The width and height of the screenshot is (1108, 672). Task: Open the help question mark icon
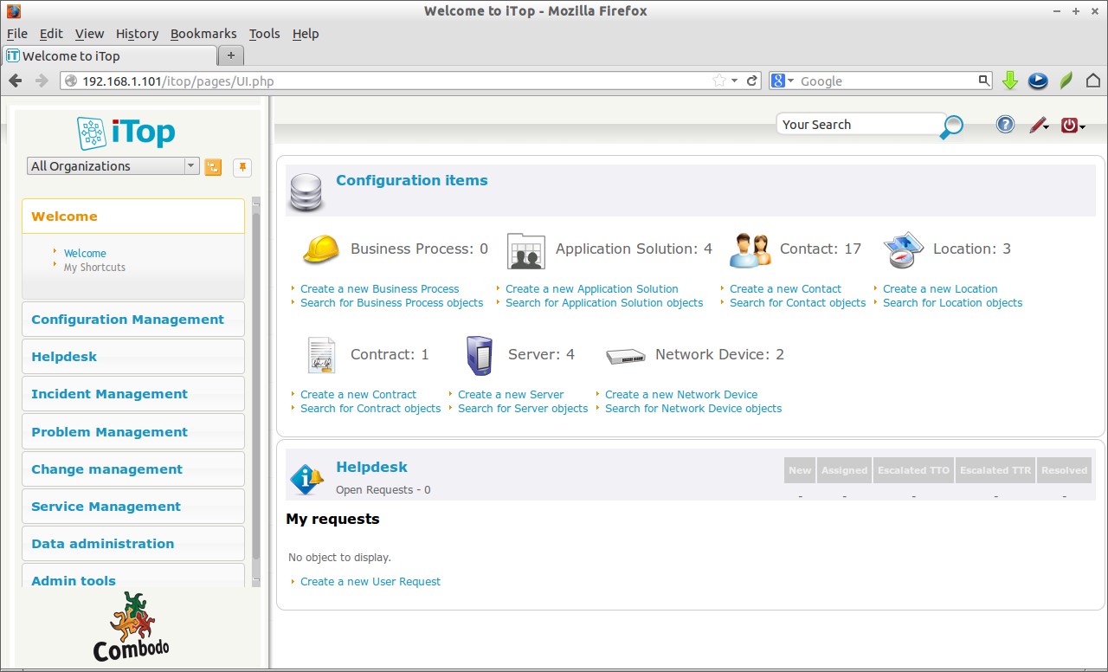(x=1005, y=125)
